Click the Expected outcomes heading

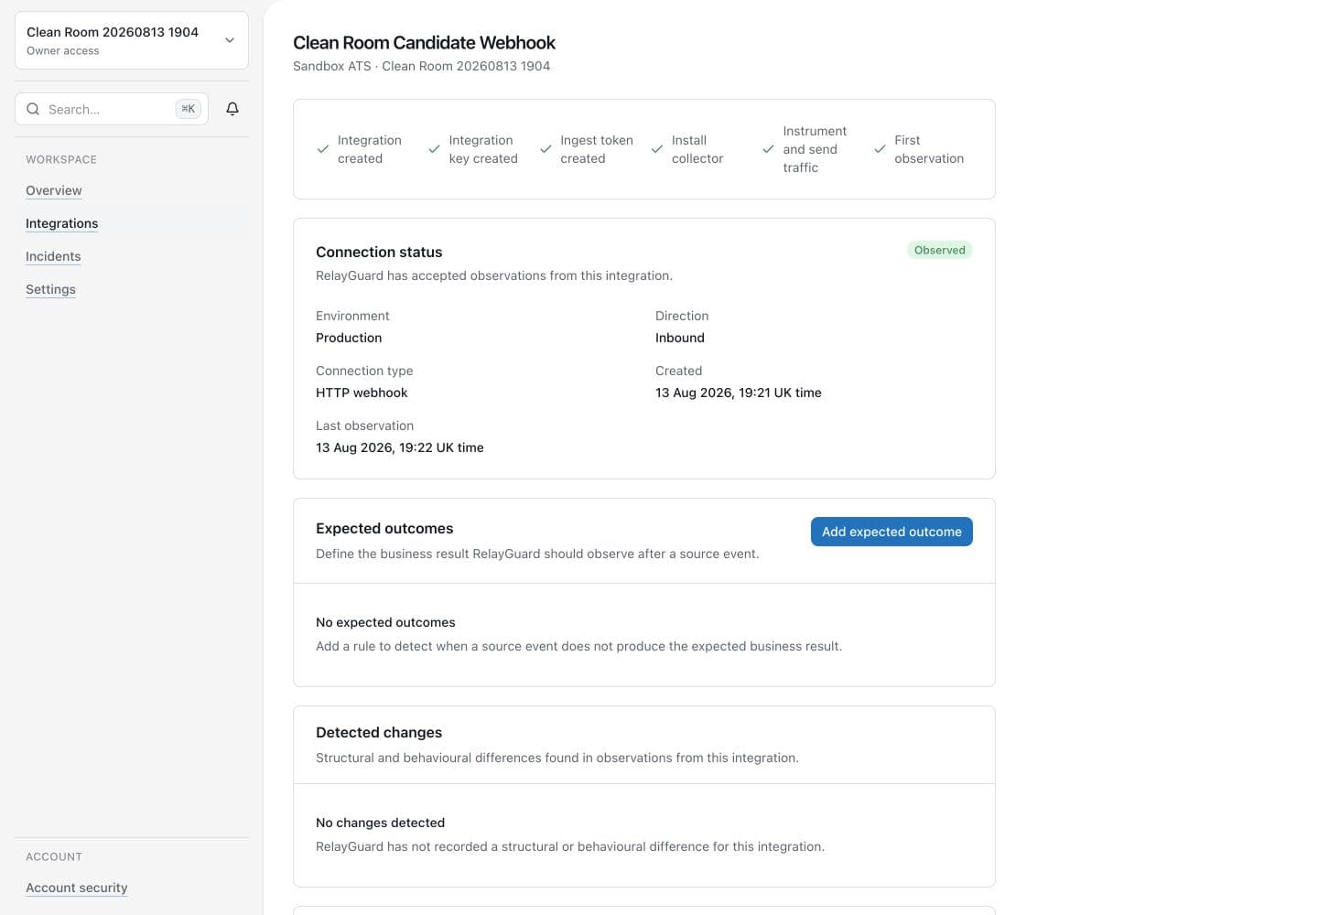point(384,528)
